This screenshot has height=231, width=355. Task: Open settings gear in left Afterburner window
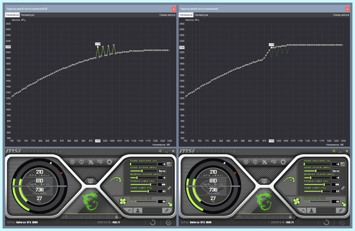pos(109,162)
